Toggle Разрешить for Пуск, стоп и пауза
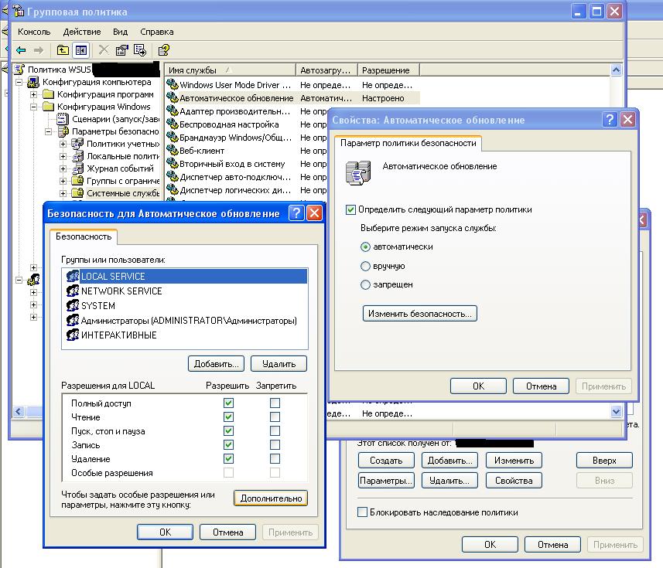The width and height of the screenshot is (663, 568). [228, 430]
